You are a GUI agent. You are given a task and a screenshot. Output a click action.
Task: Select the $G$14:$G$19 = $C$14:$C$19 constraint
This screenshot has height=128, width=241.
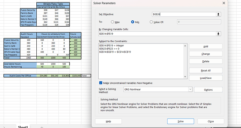pos(115,52)
